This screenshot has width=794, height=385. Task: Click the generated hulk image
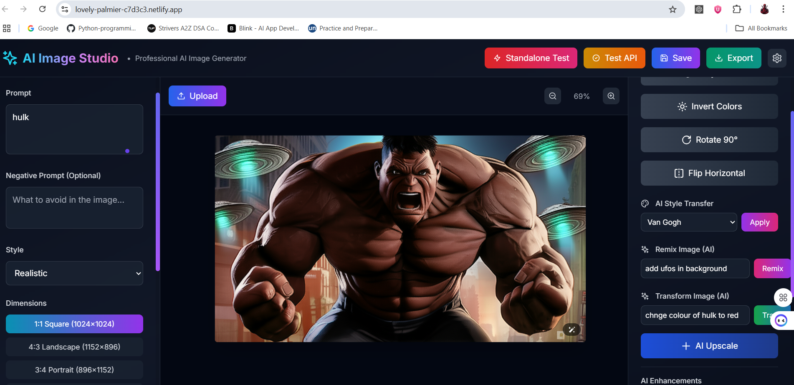(400, 239)
